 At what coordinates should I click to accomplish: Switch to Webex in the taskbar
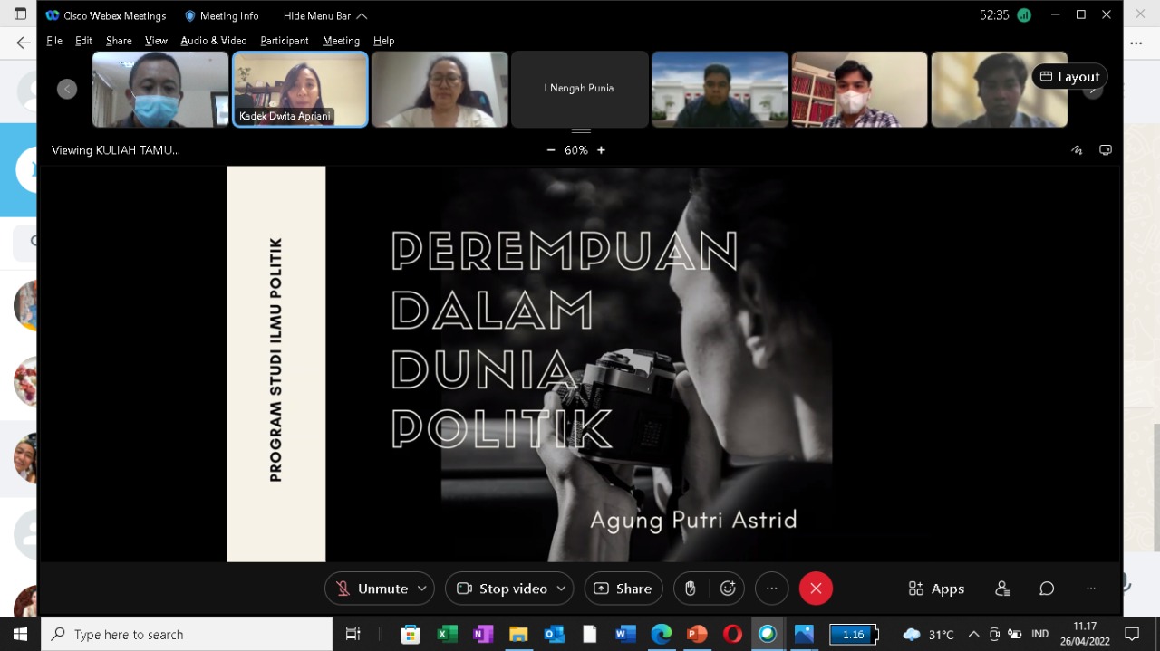click(768, 635)
